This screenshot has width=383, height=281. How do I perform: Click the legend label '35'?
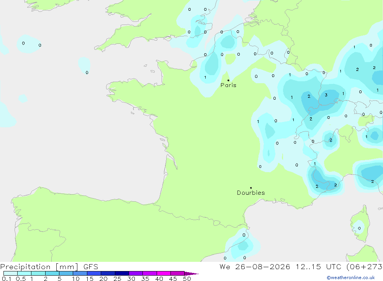point(145,279)
